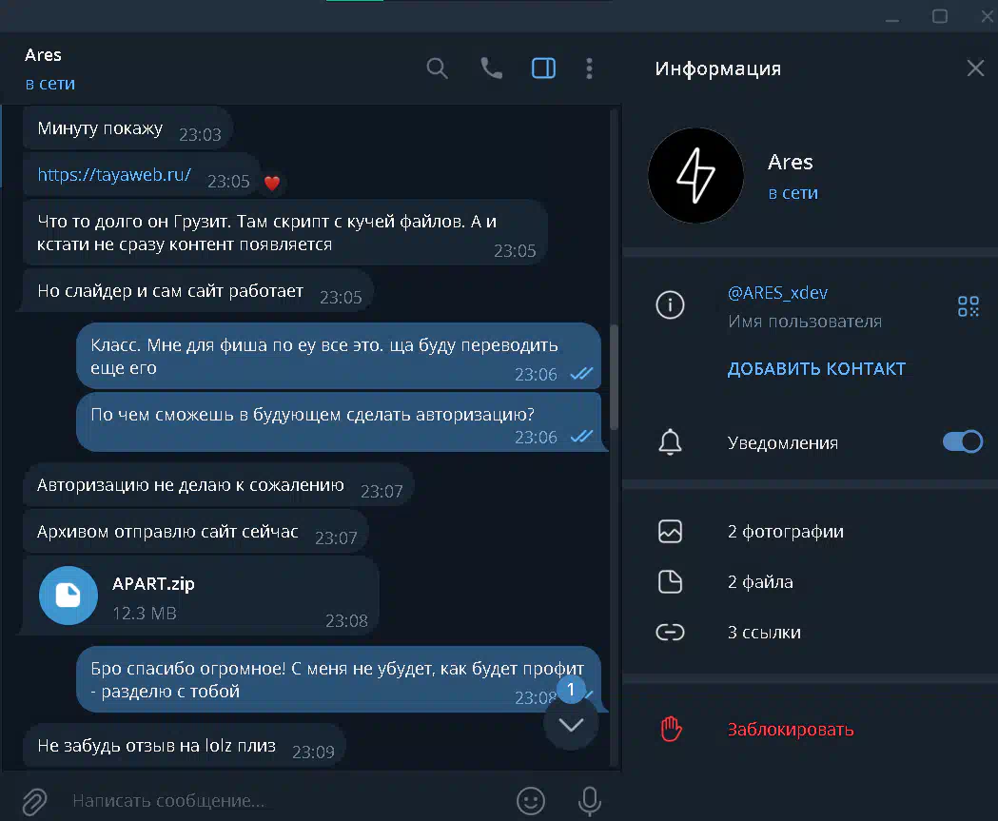Viewport: 998px width, 821px height.
Task: Click the chat history scrollbar thumb
Action: pyautogui.click(x=614, y=377)
